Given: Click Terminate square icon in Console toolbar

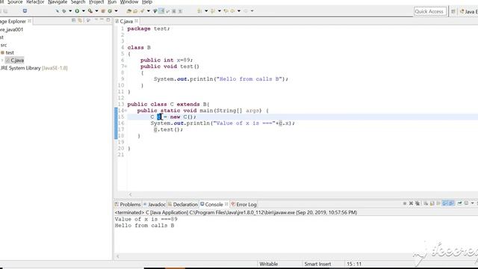Looking at the screenshot, I should click(405, 203).
